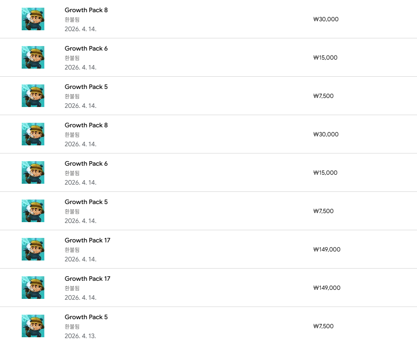The image size is (417, 344).
Task: Click the 2026. 4. 13. purchase date
Action: (x=81, y=336)
